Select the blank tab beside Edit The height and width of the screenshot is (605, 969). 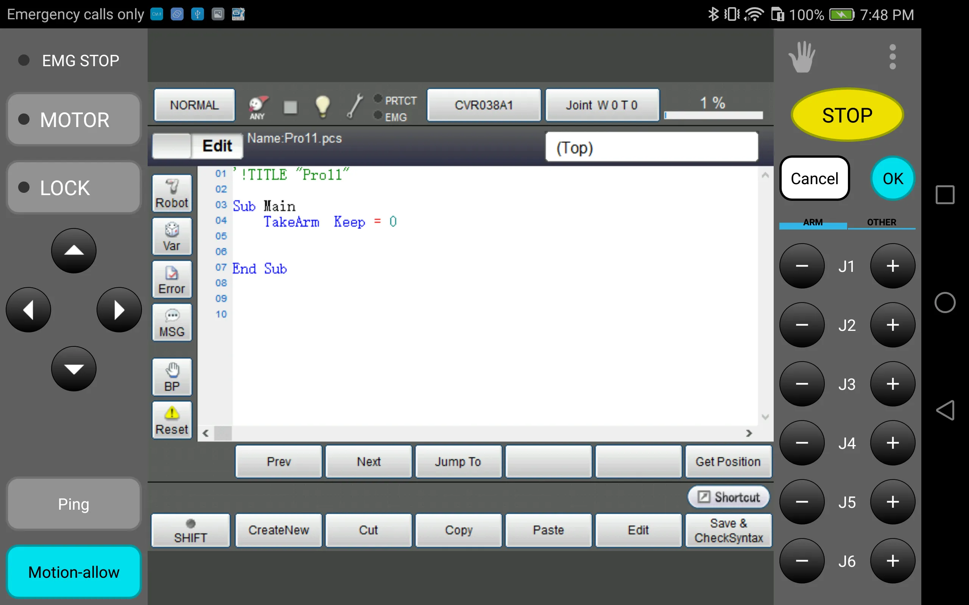tap(172, 146)
